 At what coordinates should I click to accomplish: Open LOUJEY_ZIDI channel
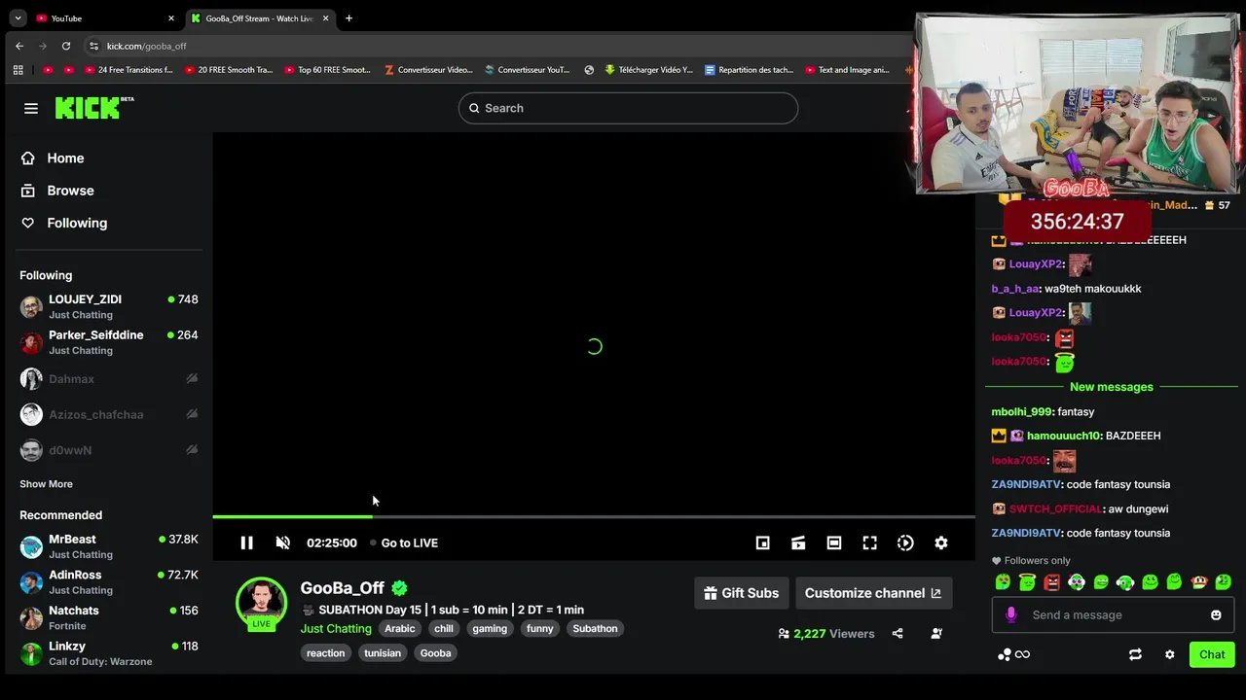(109, 306)
